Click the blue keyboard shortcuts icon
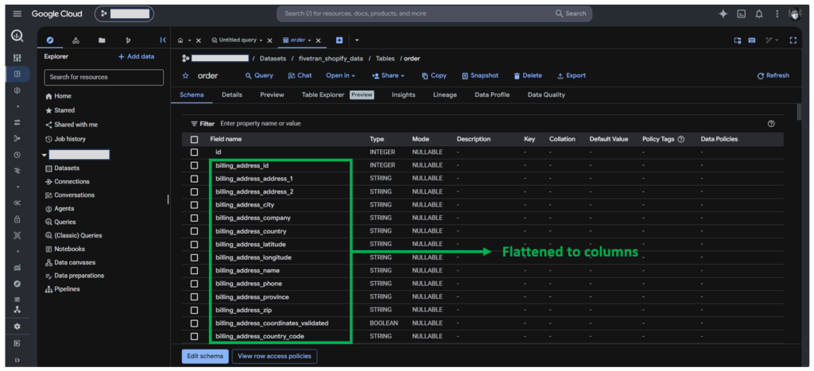The width and height of the screenshot is (814, 371). click(x=751, y=40)
